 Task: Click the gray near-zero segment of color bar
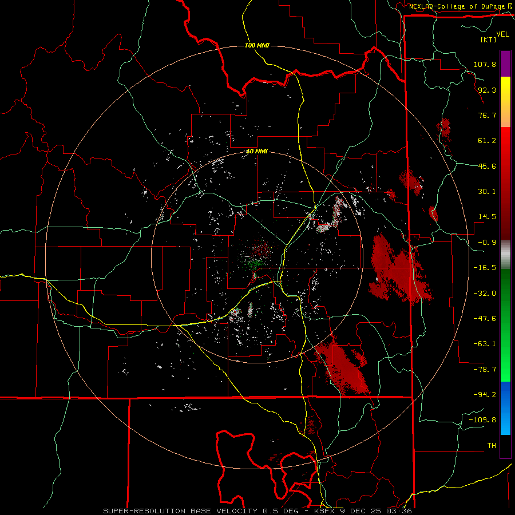pos(505,255)
